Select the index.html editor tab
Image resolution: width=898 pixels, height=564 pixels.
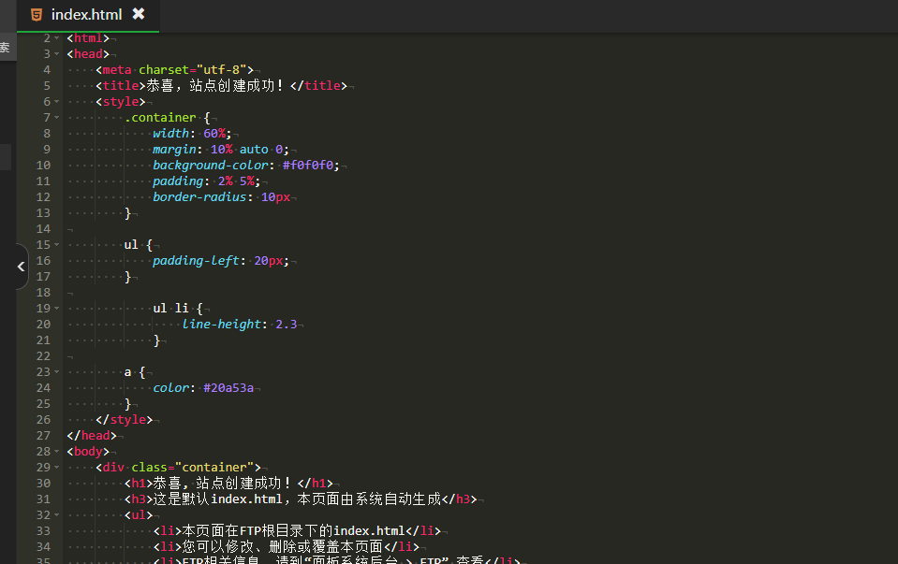click(87, 15)
